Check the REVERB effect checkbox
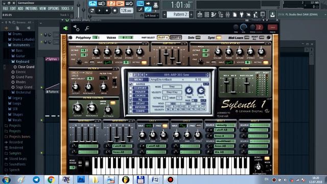The height and width of the screenshot is (184, 327). 131,107
